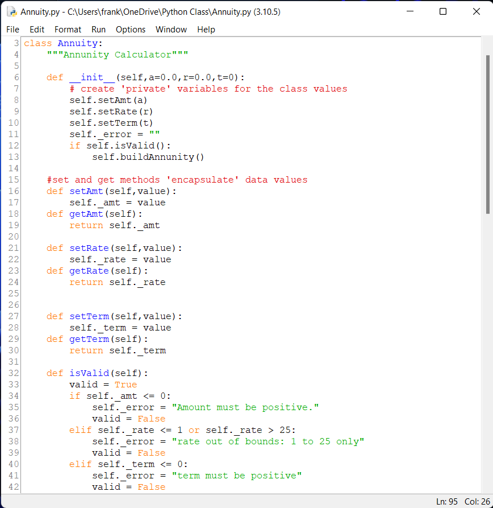The width and height of the screenshot is (493, 508).
Task: Maximize the Annuity.py window
Action: pyautogui.click(x=443, y=12)
